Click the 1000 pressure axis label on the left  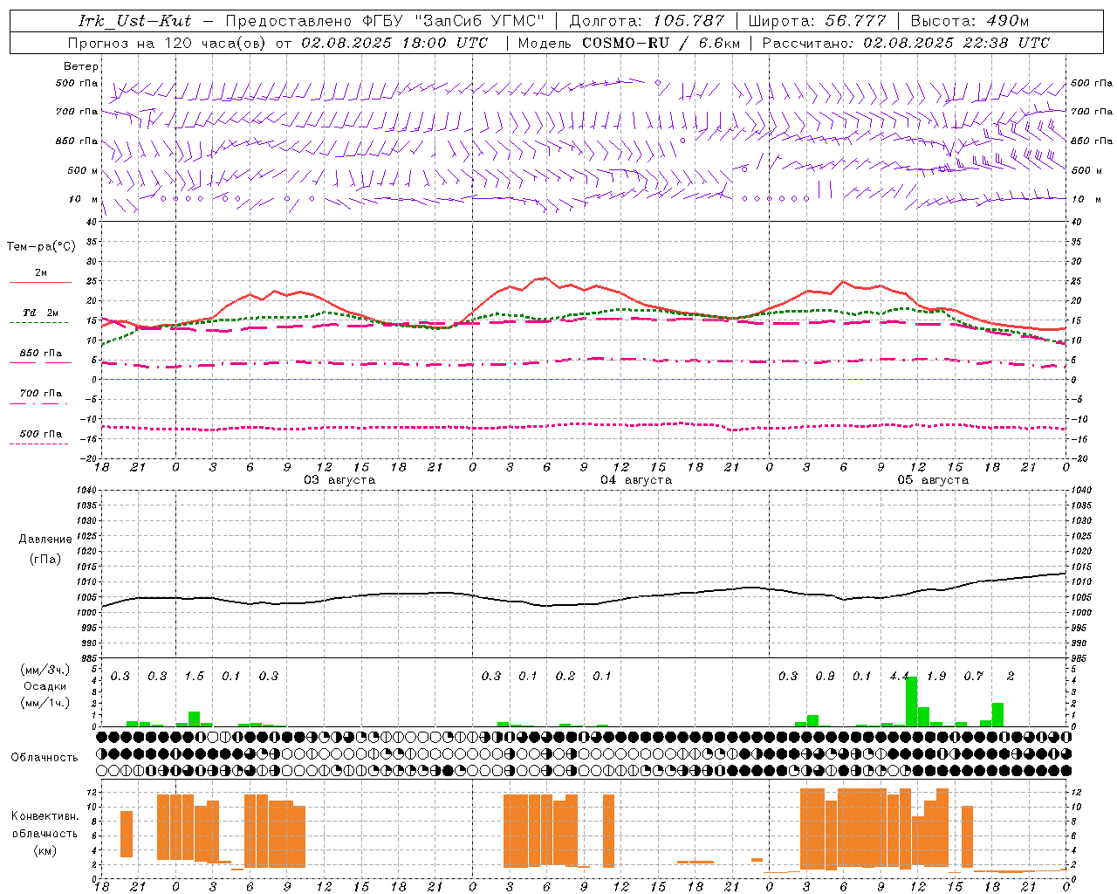[87, 613]
